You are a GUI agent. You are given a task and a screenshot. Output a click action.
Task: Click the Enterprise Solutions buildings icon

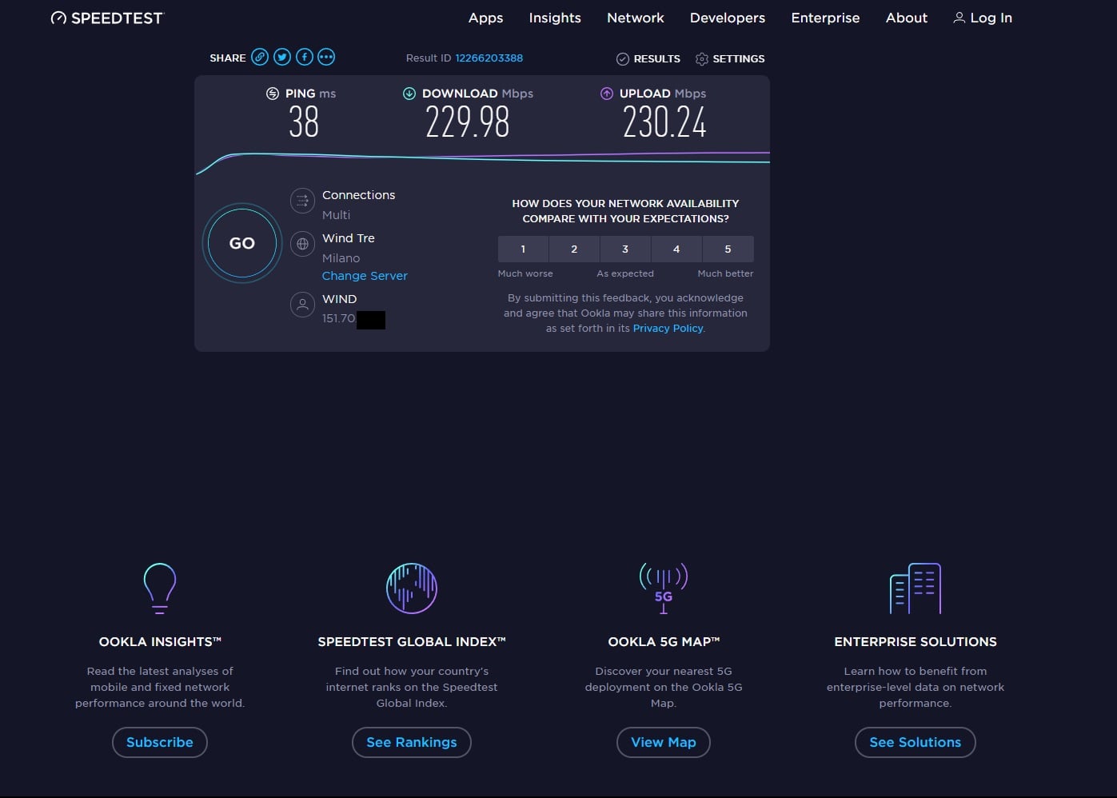click(916, 589)
